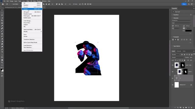Hide the type layer with eye icon
Screen dimensions: 195x109
pyautogui.click(x=173, y=78)
